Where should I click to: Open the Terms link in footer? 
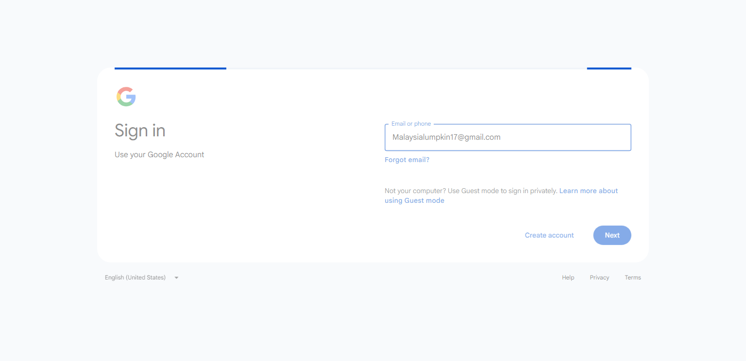[x=633, y=278]
